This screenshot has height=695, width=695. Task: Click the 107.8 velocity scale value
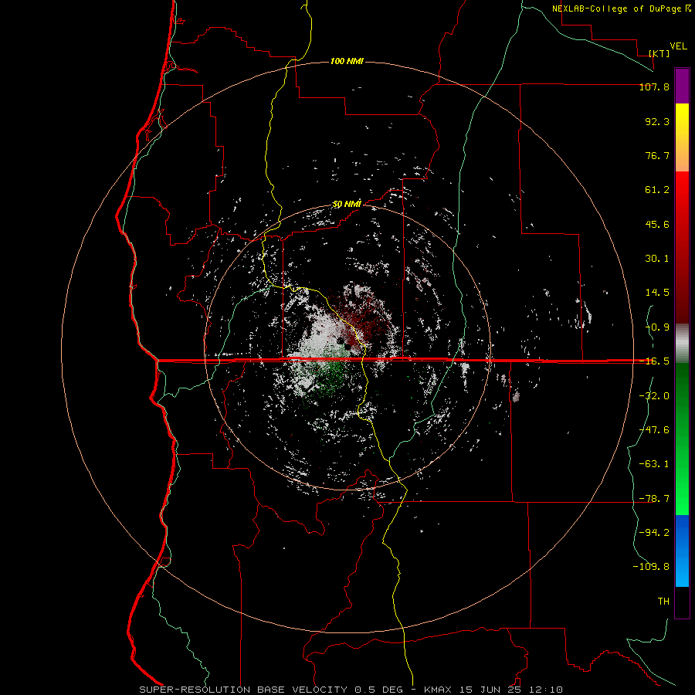click(x=654, y=86)
